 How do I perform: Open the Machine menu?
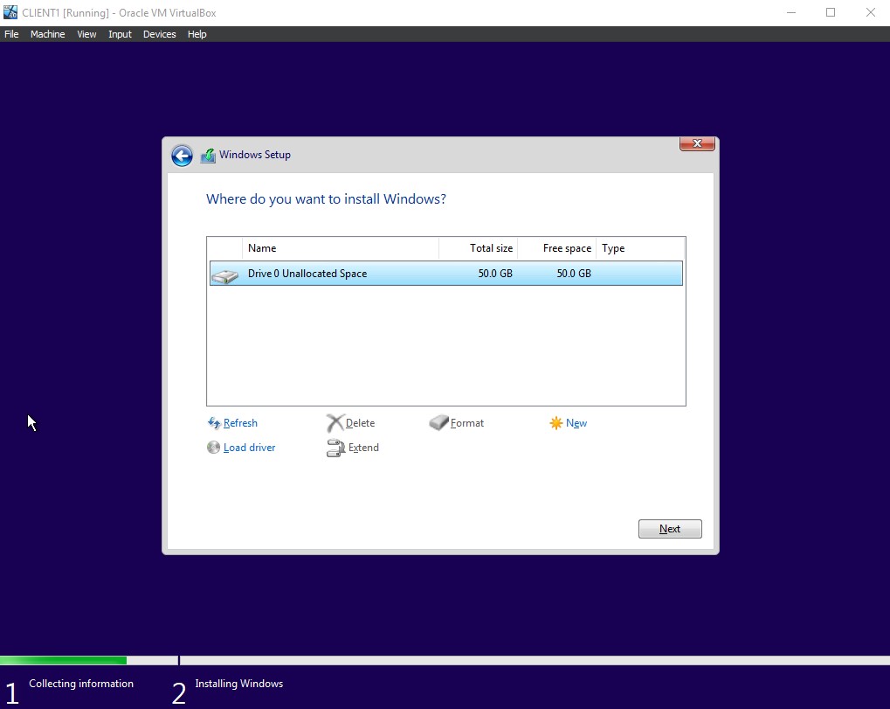[x=48, y=34]
